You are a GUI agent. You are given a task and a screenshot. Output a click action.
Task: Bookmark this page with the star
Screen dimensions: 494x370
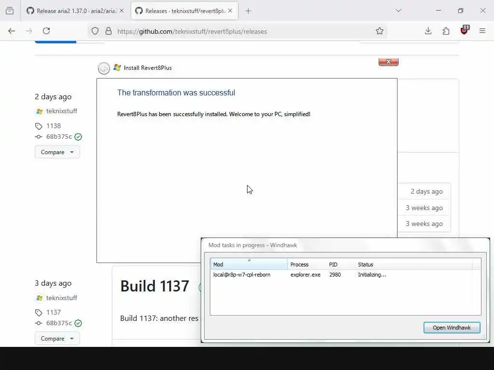coord(379,31)
